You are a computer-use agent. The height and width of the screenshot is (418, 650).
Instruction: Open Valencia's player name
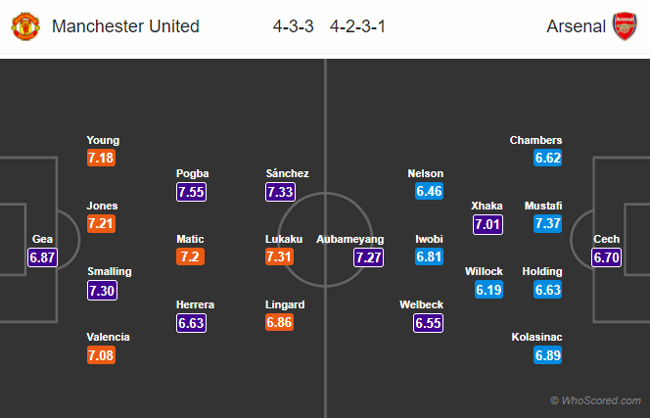pyautogui.click(x=108, y=337)
